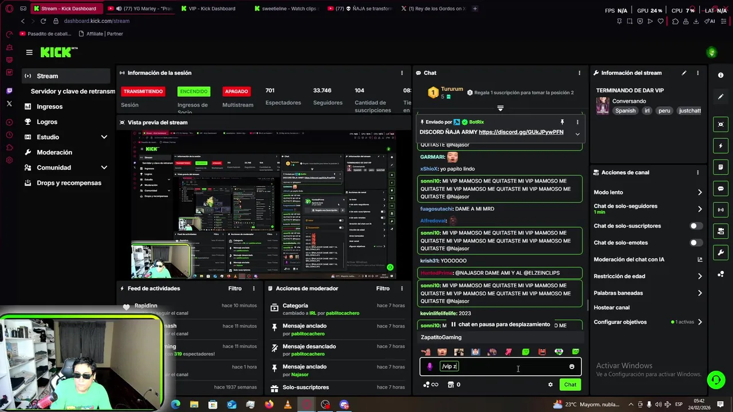Open the three-dot menu of Información del stream
733x412 pixels.
point(697,73)
